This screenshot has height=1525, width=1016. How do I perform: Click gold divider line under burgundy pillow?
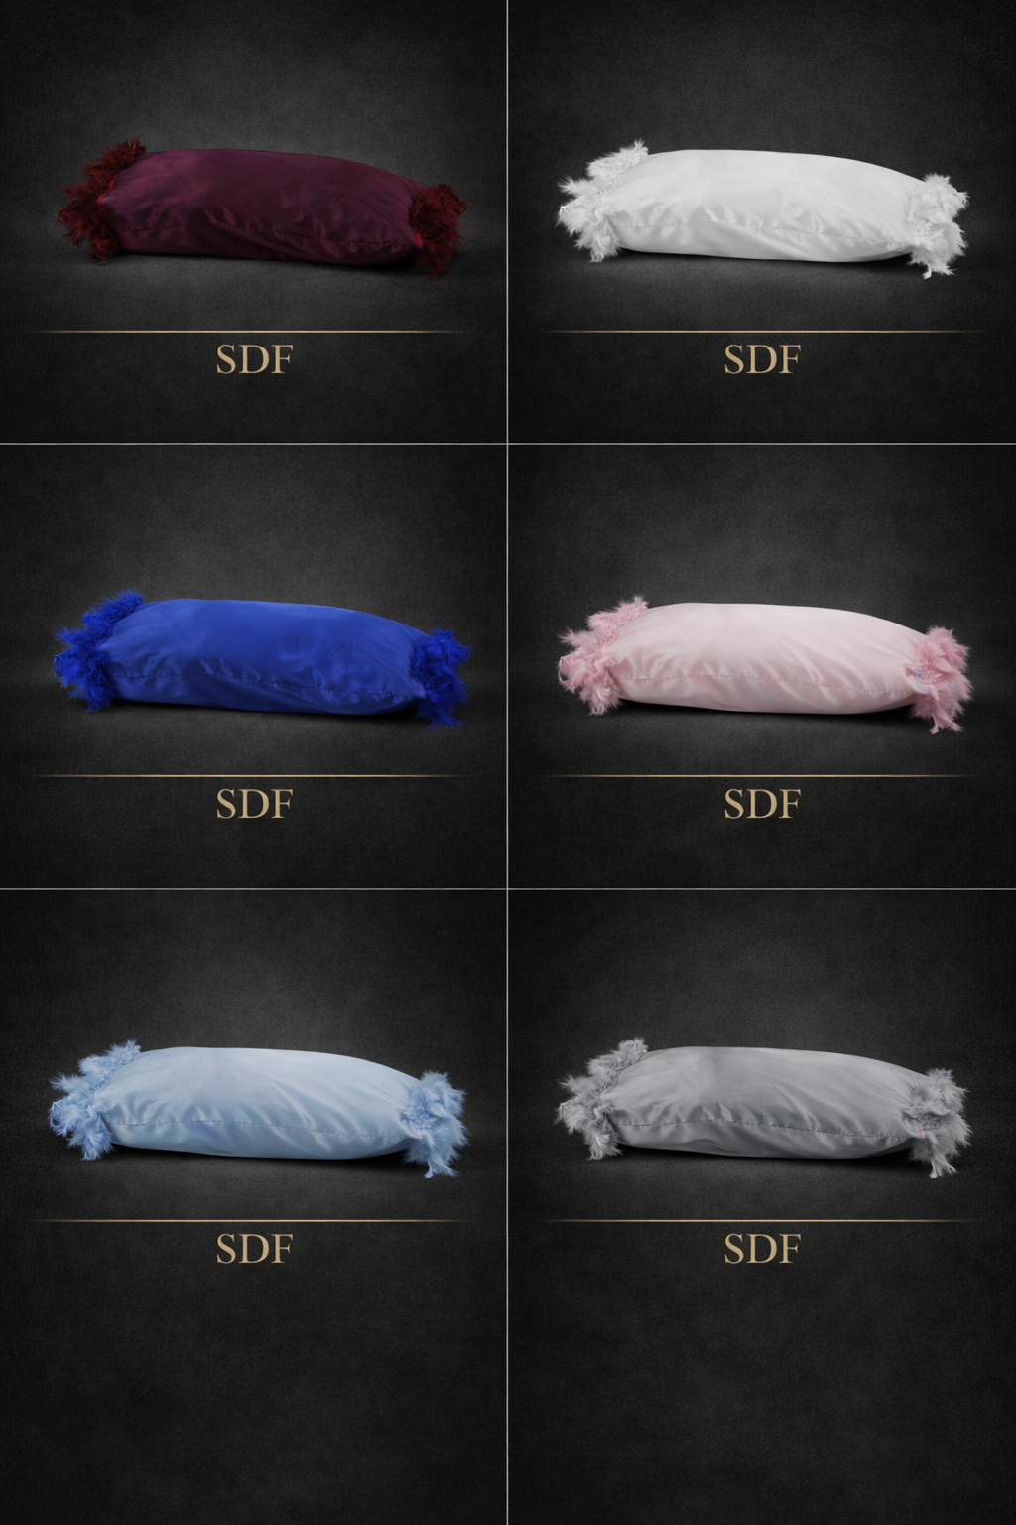click(254, 331)
